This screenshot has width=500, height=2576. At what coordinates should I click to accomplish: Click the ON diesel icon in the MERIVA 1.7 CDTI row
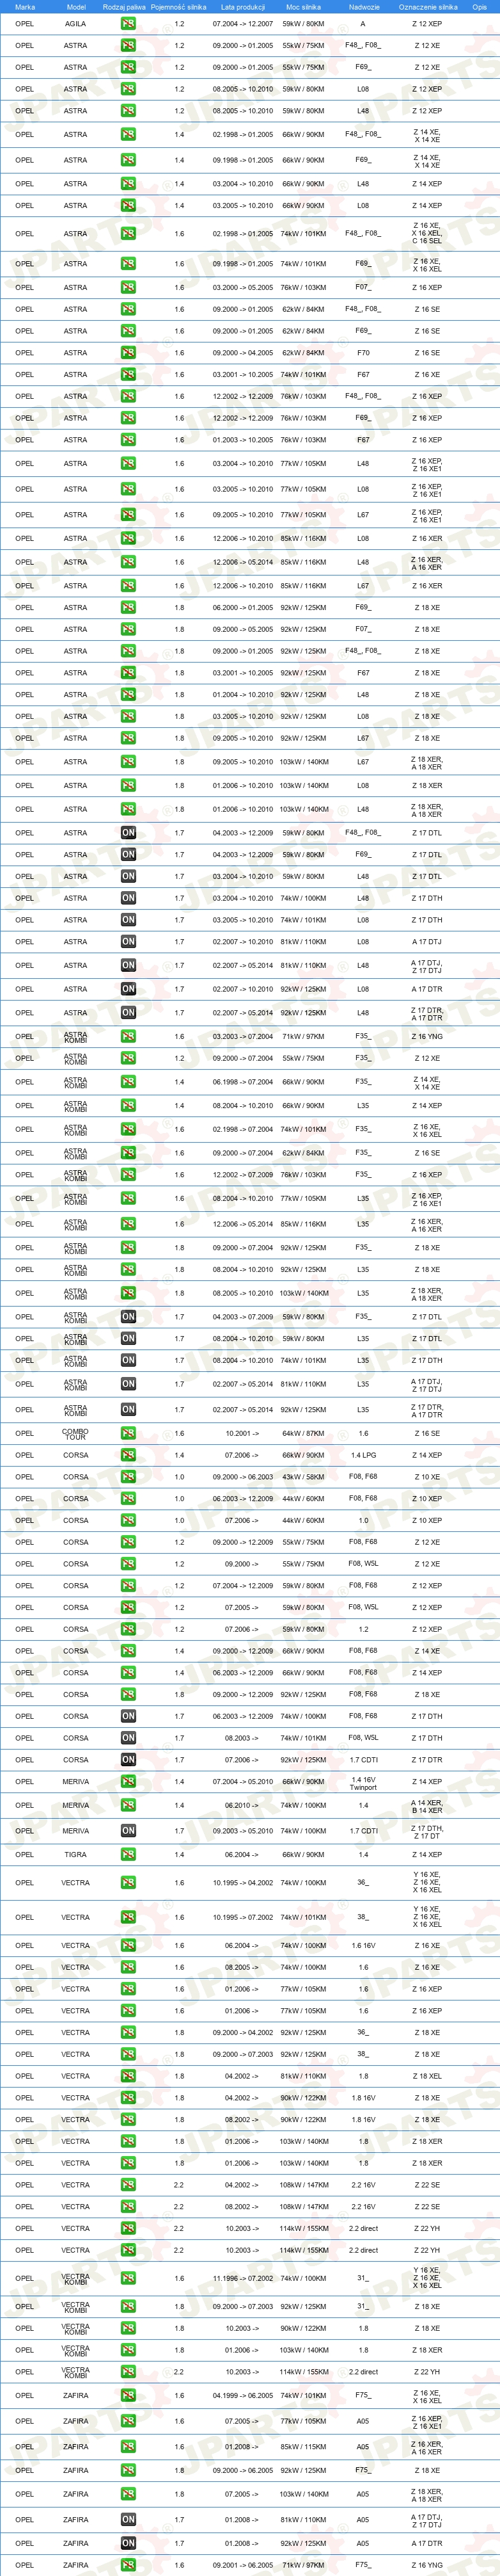[x=128, y=1831]
